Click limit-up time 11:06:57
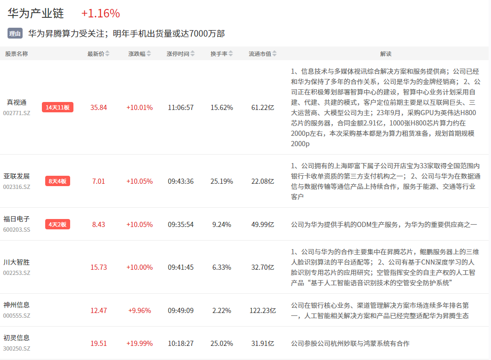 click(181, 108)
